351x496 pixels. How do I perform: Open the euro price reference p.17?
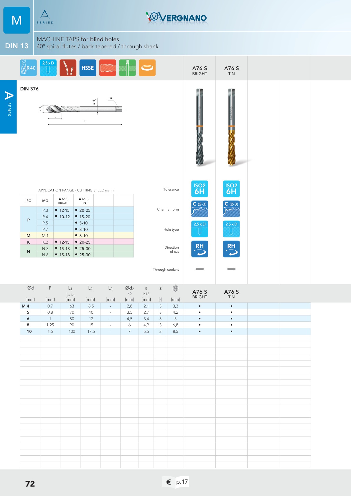tap(176, 482)
